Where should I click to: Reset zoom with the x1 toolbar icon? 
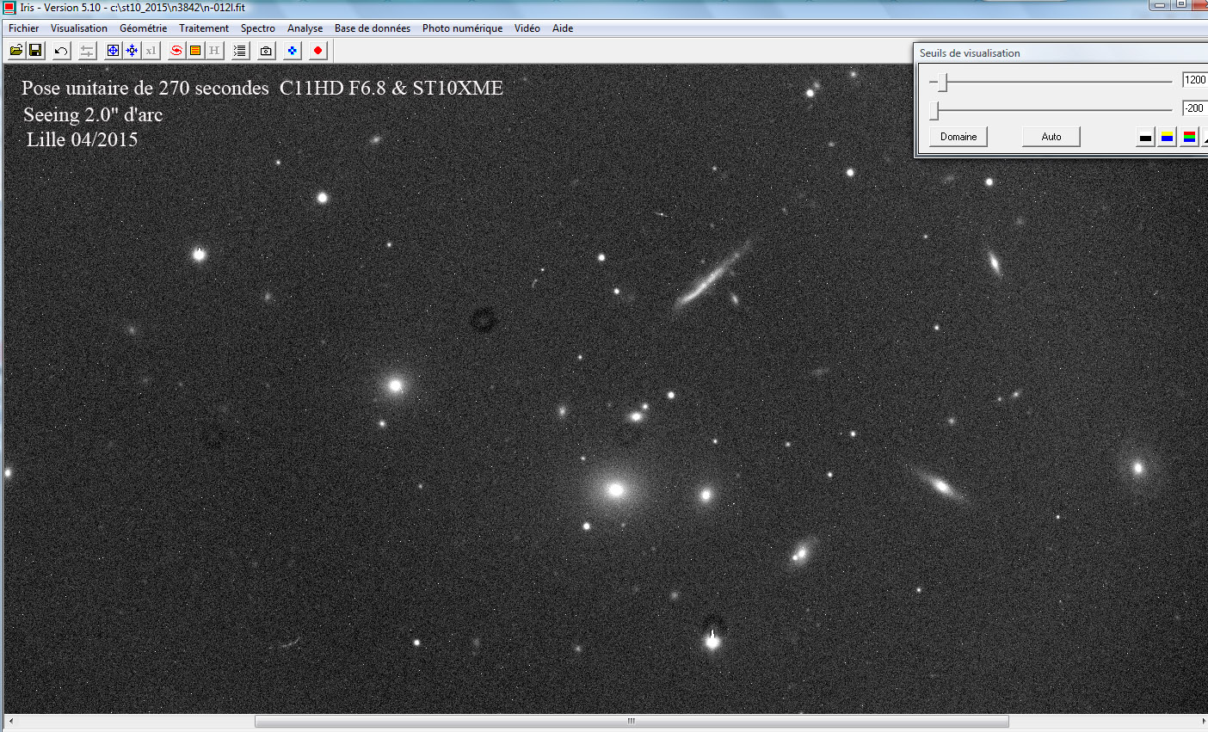151,51
